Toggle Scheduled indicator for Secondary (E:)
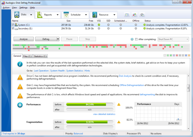Screen dimensions: 193x137 point(121,28)
